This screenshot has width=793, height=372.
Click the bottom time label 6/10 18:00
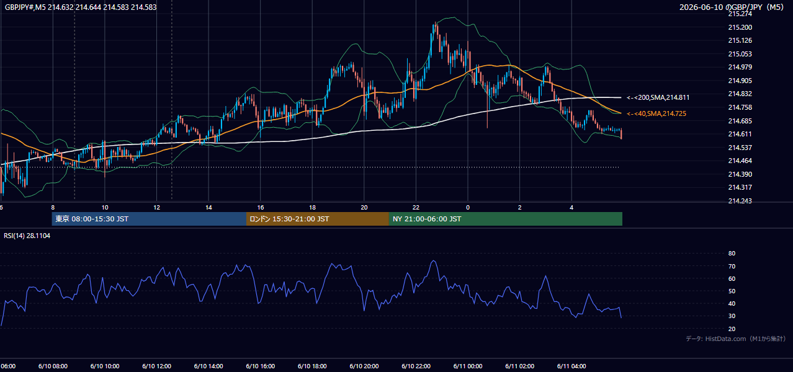point(312,366)
